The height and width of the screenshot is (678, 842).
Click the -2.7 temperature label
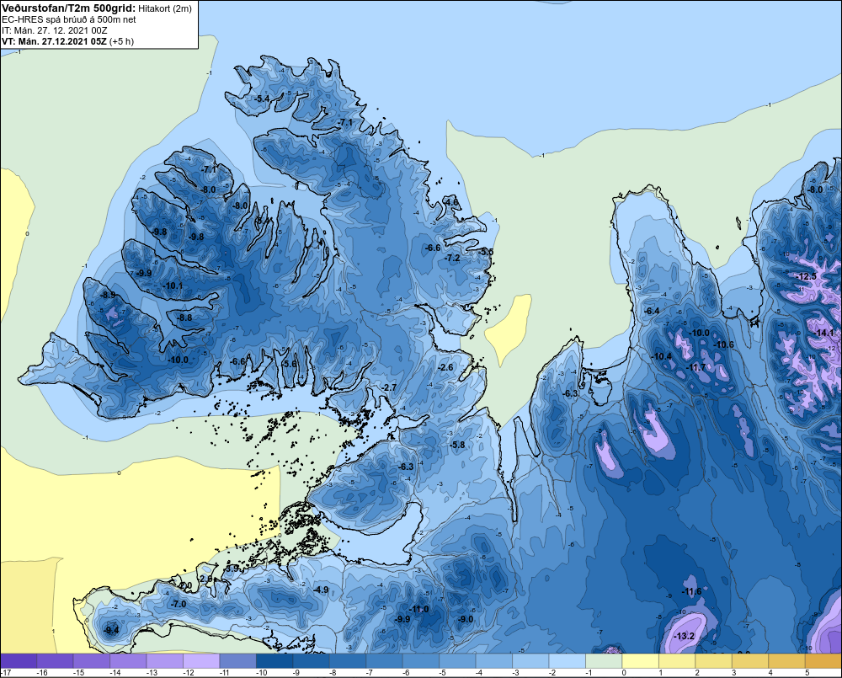pos(388,387)
